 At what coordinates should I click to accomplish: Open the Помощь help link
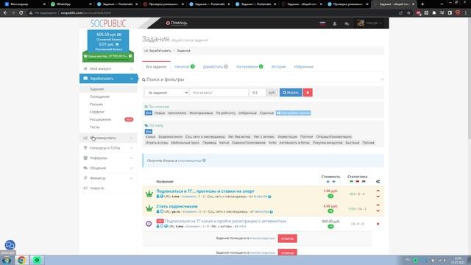pyautogui.click(x=177, y=23)
